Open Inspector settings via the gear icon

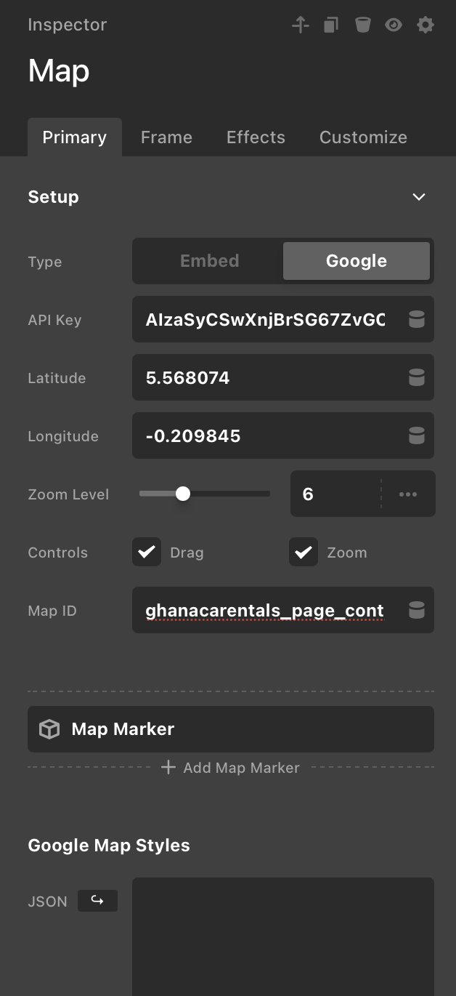[x=426, y=25]
